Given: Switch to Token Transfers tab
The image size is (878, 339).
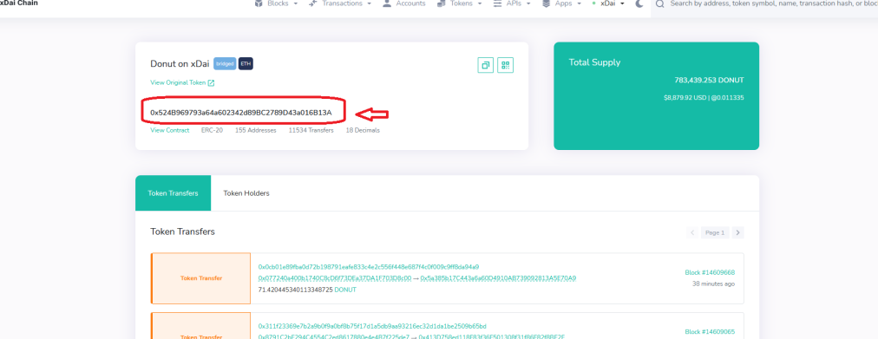Looking at the screenshot, I should 173,193.
